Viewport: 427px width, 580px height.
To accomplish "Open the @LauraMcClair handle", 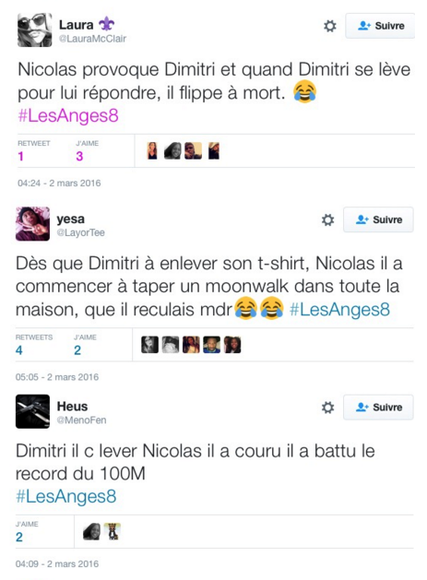I will pos(92,39).
